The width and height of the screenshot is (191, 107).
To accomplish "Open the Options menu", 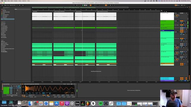I will click(x=24, y=1).
